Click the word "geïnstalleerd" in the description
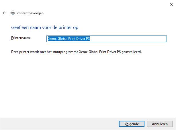Viewport: 176px width, 130px height. [131, 52]
